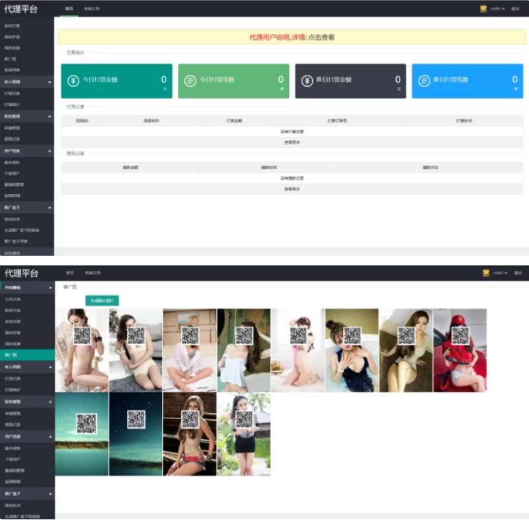Click the 提款金额 column header
Image resolution: width=529 pixels, height=520 pixels.
[x=130, y=167]
